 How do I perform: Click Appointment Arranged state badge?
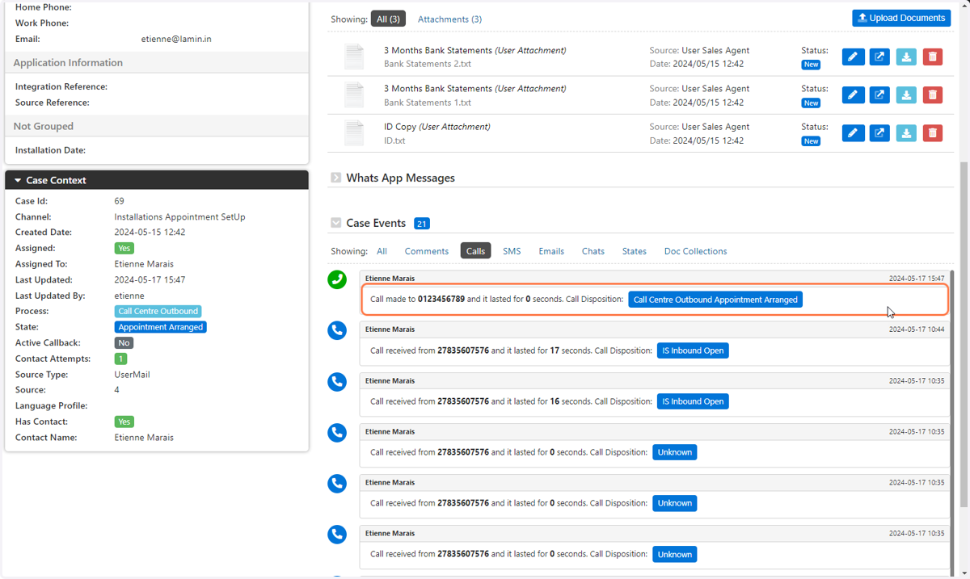(161, 327)
